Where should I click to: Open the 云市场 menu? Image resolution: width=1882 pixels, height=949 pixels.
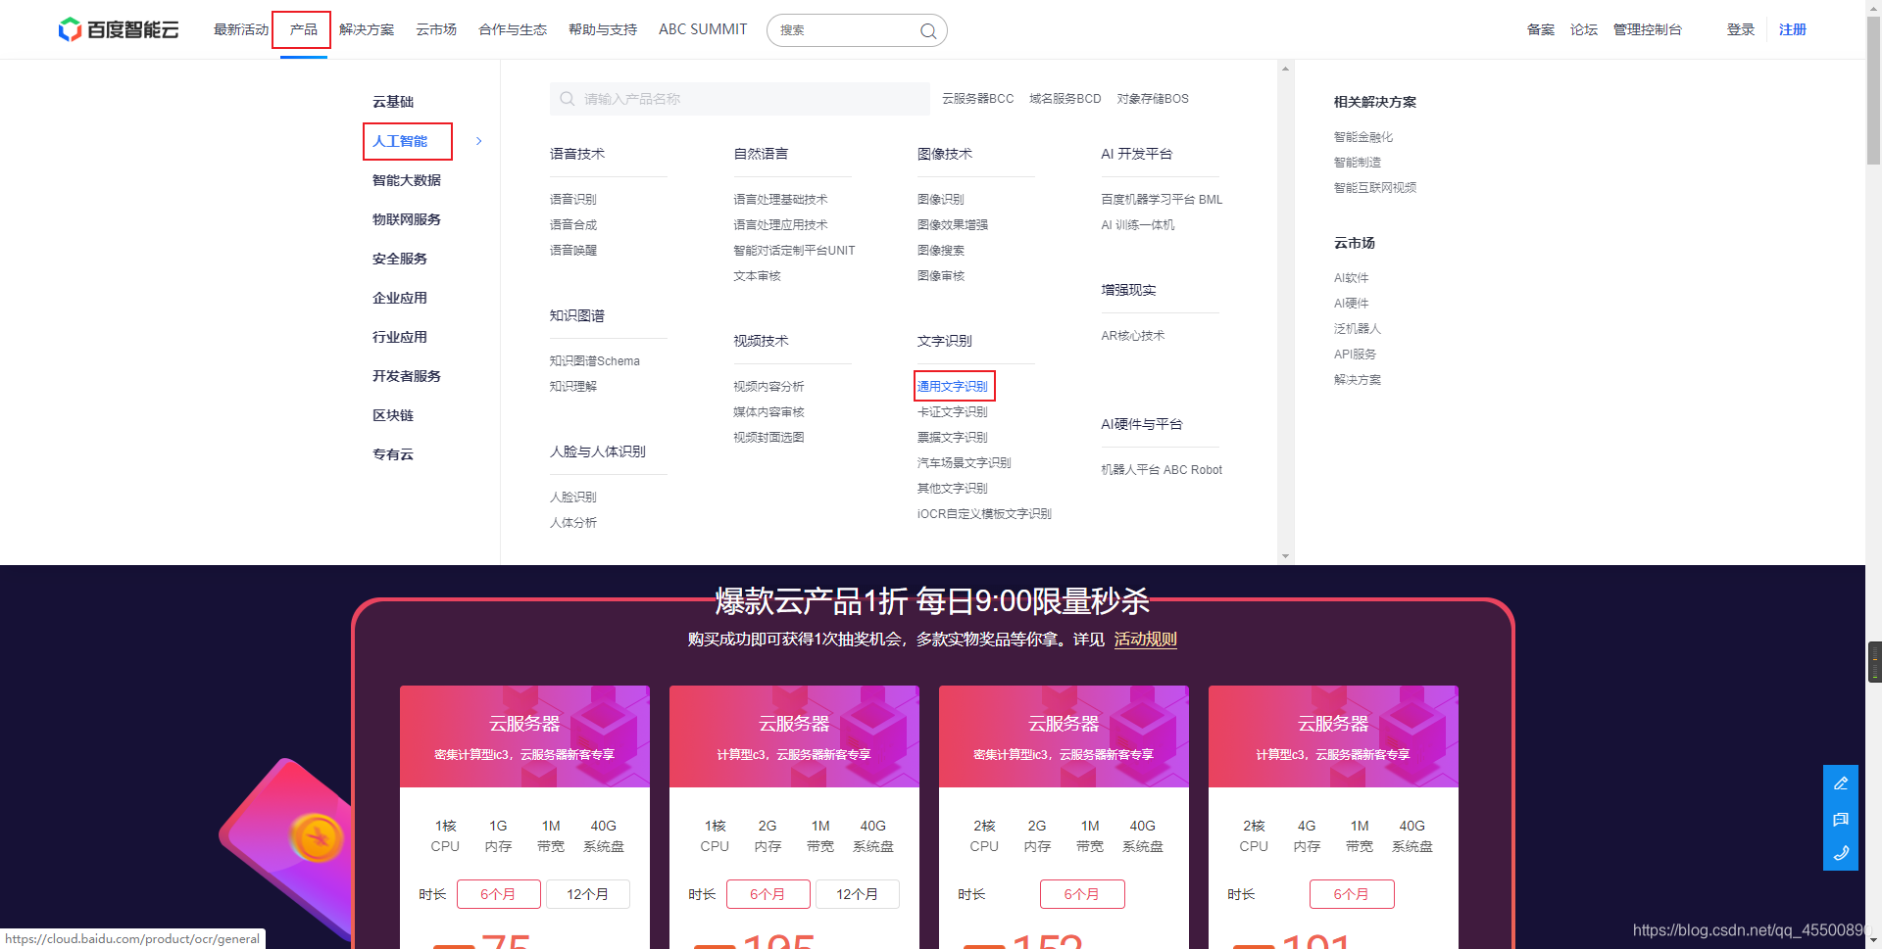pos(436,29)
